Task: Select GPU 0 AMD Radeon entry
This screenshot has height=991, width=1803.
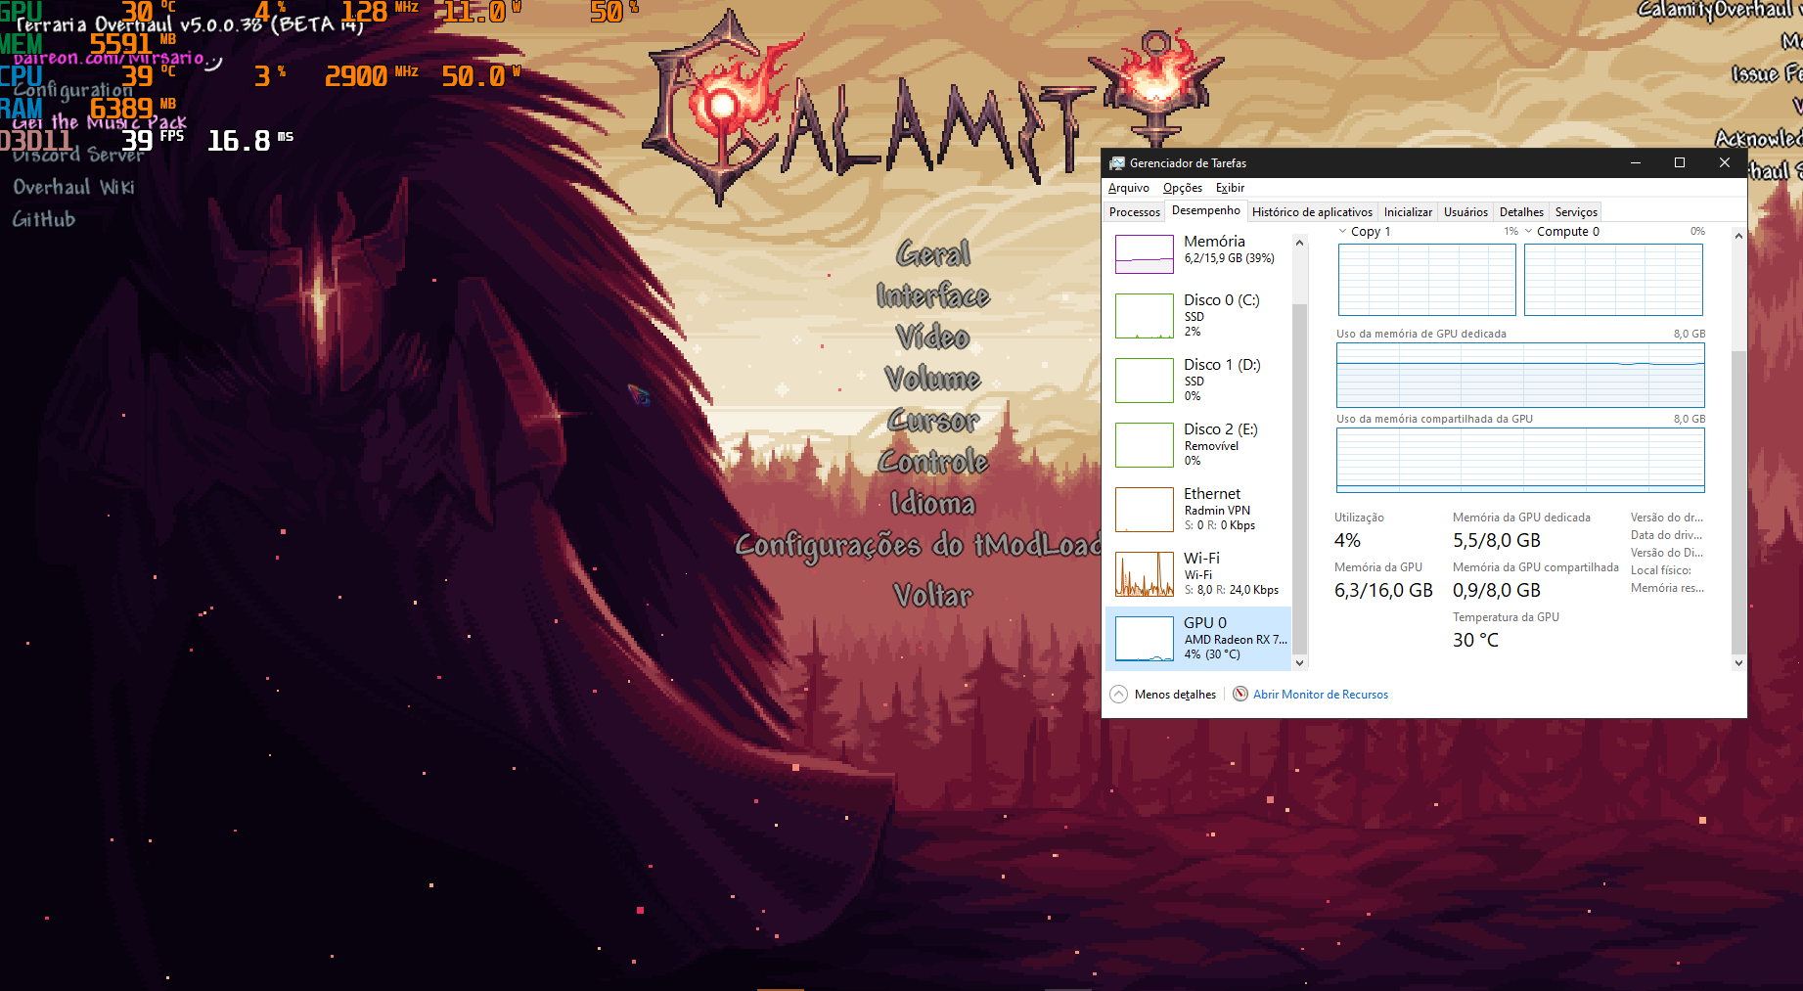Action: [1198, 639]
